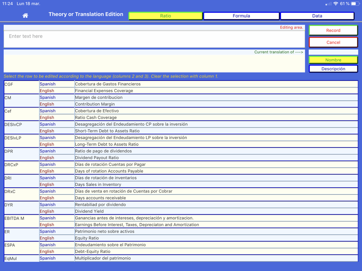Clear selection via CGF code cell
362x271 pixels.
pyautogui.click(x=21, y=87)
